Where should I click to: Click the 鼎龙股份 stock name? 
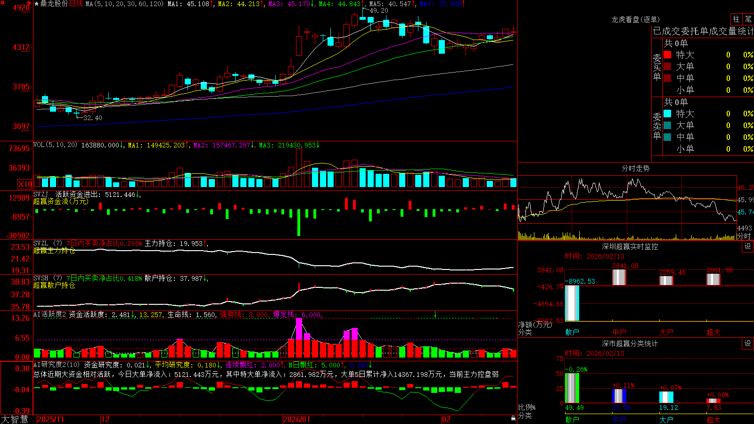(54, 4)
